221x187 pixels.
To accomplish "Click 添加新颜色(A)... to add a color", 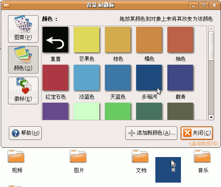I will click(151, 133).
